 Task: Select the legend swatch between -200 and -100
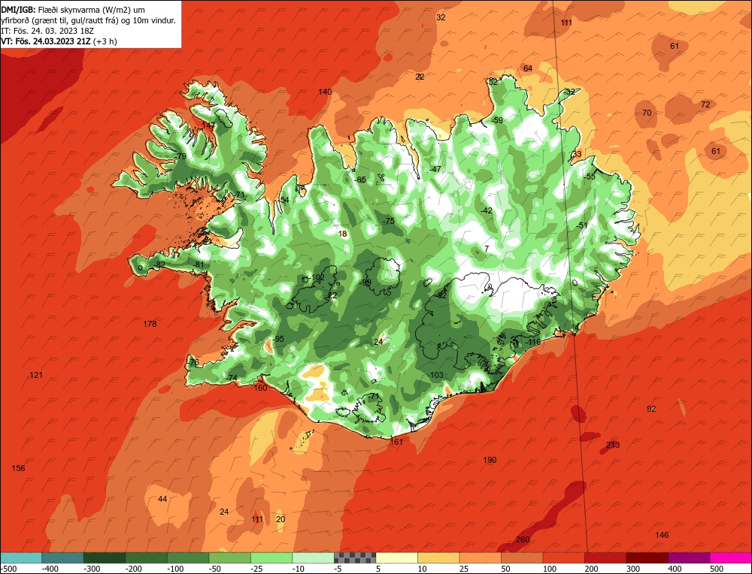pyautogui.click(x=146, y=557)
